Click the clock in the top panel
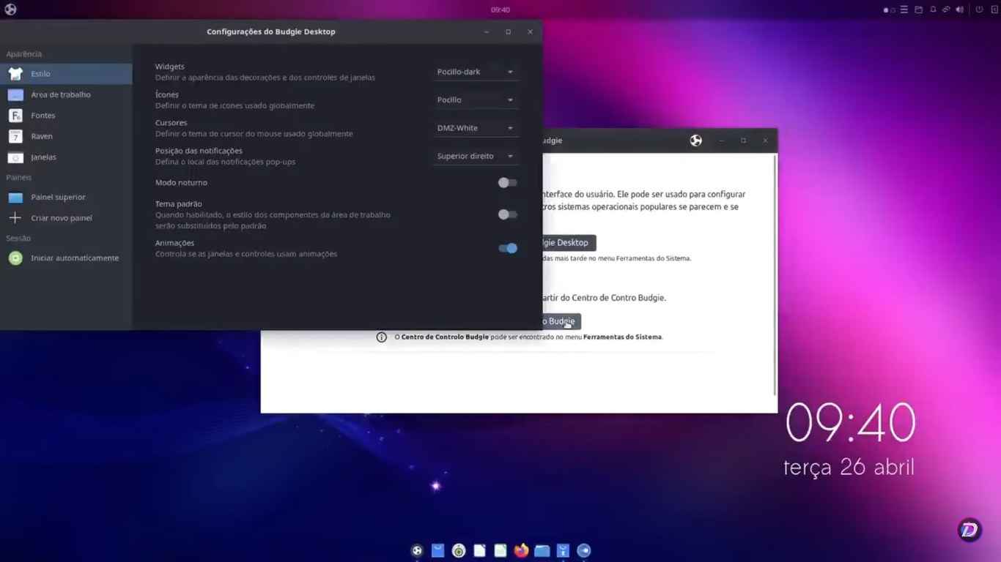Image resolution: width=1001 pixels, height=562 pixels. coord(500,10)
